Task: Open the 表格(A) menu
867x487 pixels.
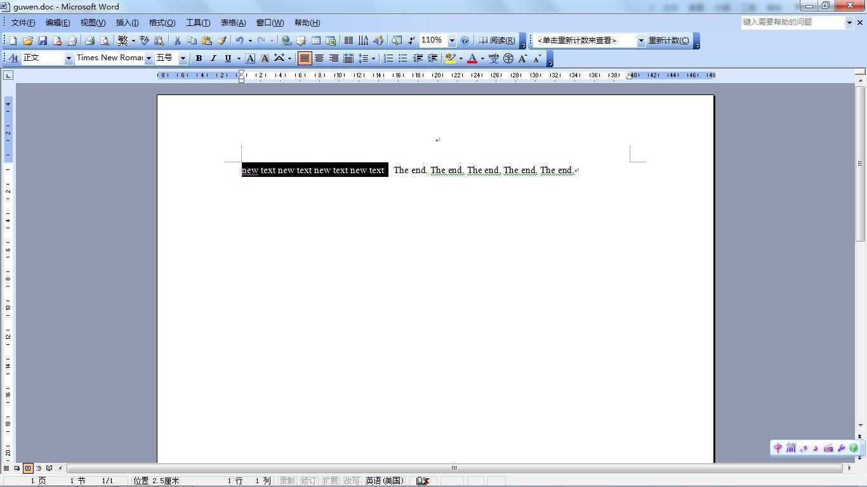Action: pyautogui.click(x=233, y=23)
